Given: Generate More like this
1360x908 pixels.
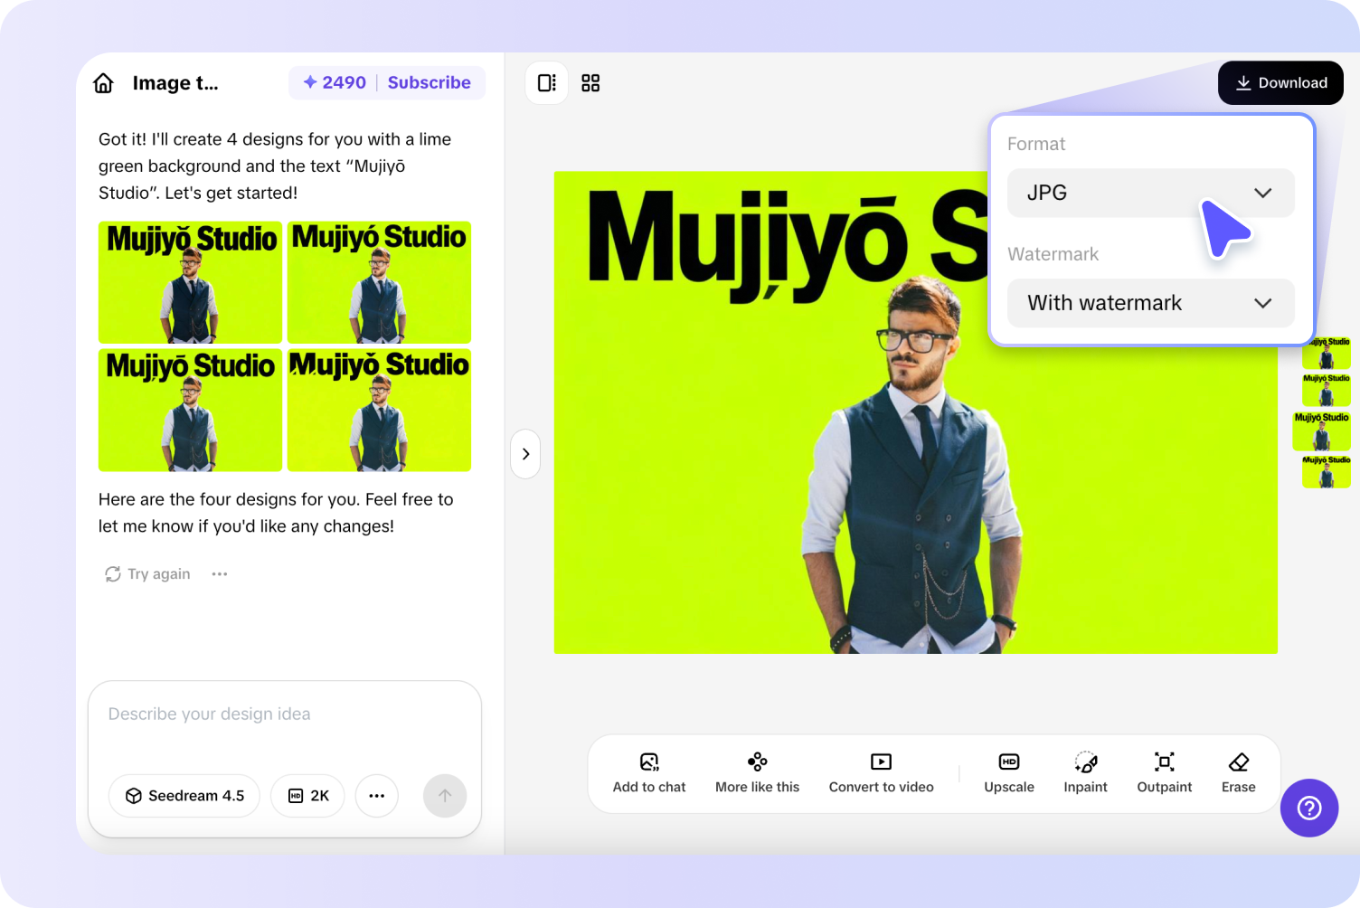Looking at the screenshot, I should [757, 772].
